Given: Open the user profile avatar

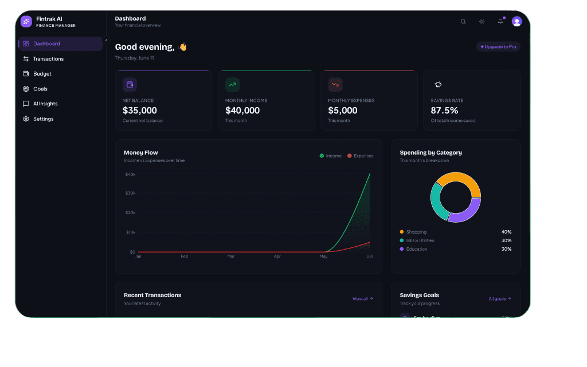Looking at the screenshot, I should pyautogui.click(x=517, y=22).
